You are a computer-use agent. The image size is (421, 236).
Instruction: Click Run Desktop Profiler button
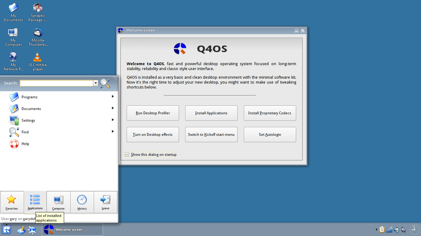(x=153, y=113)
